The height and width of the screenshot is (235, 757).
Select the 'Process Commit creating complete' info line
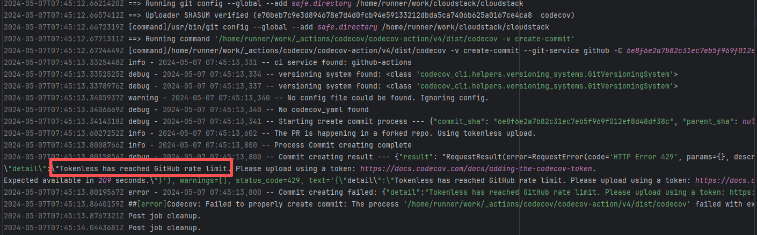[343, 145]
